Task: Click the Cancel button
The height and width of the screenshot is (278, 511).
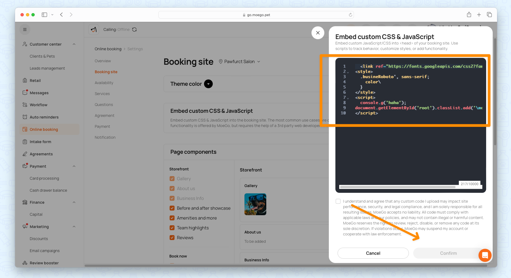Action: (373, 253)
